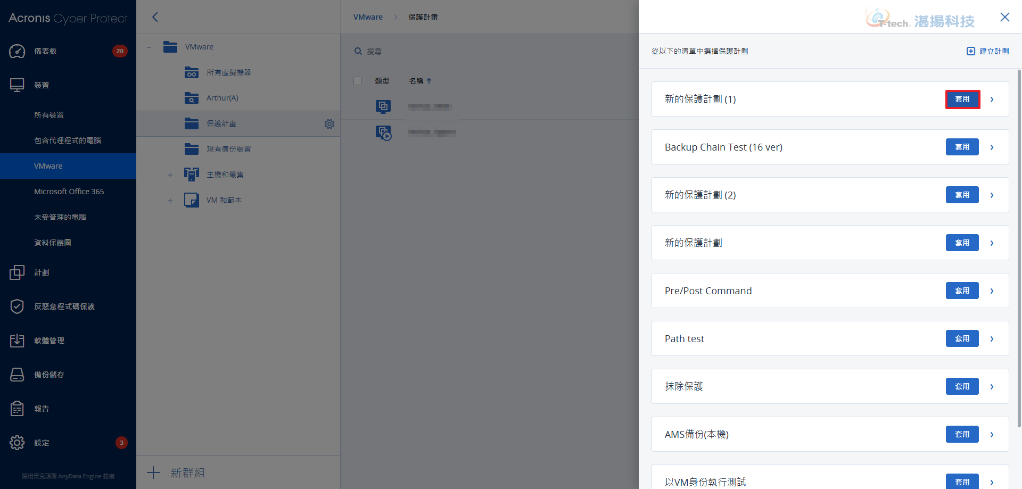Click the 計劃 plans icon in sidebar
Viewport: 1022px width, 489px height.
17,272
